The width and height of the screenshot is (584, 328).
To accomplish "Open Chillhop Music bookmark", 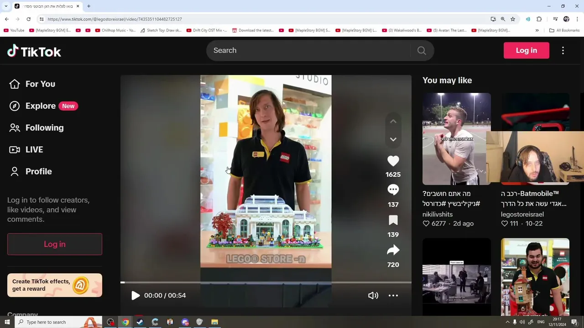I will 115,31.
